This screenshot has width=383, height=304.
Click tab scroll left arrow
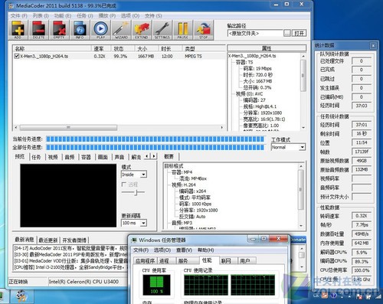(147, 156)
